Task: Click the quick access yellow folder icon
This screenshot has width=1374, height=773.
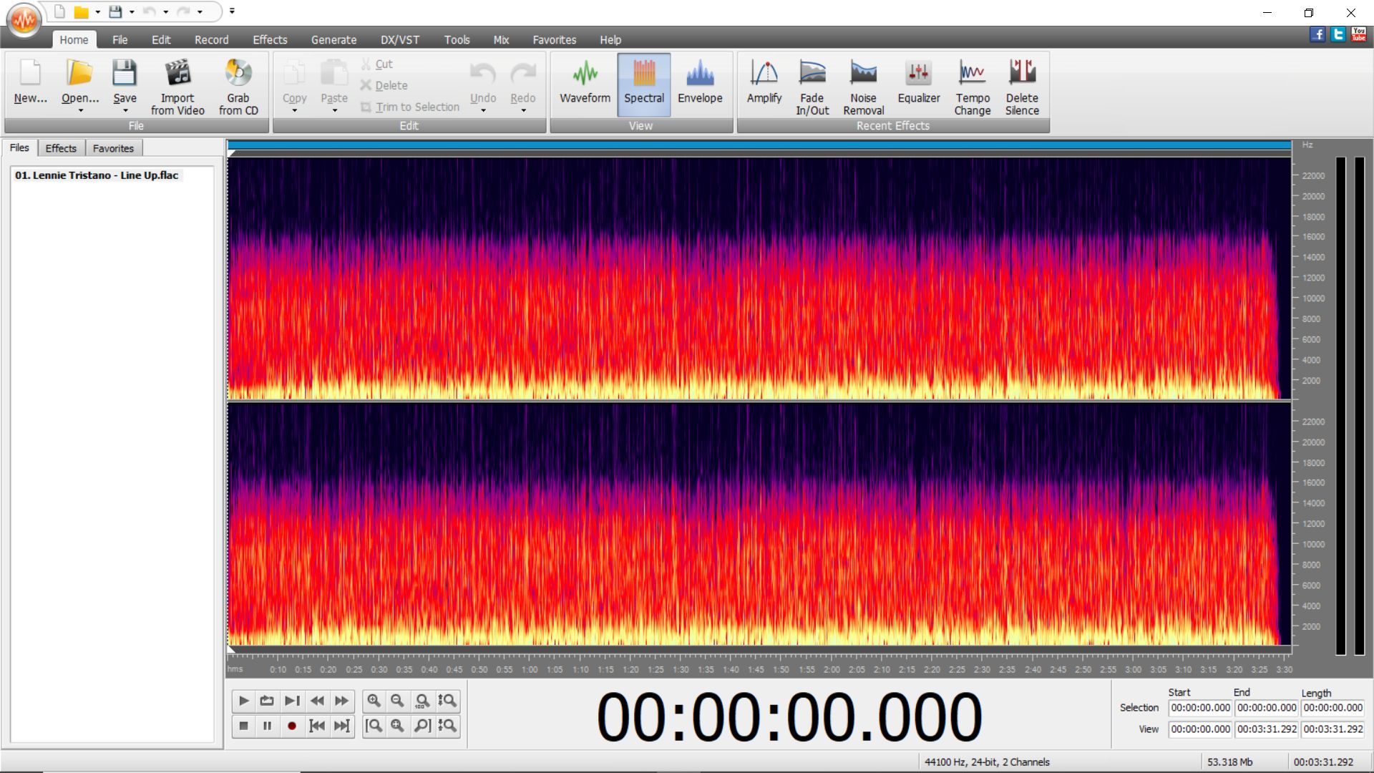Action: (82, 11)
